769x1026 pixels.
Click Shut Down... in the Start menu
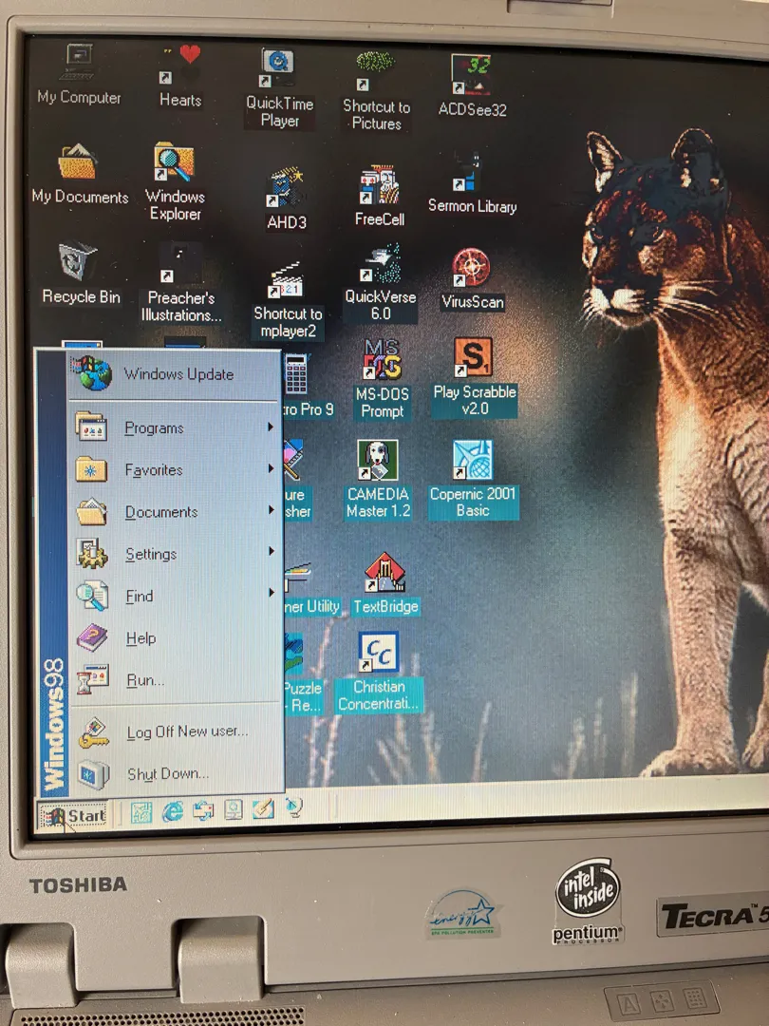pyautogui.click(x=167, y=774)
